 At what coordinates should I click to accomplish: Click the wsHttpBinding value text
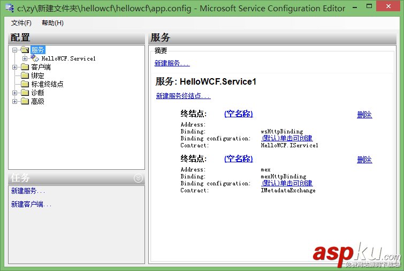click(x=282, y=132)
